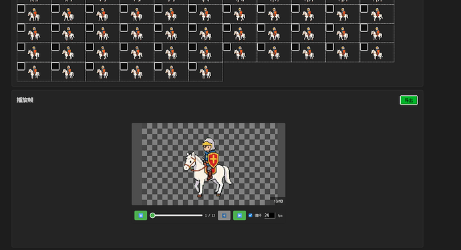Screen dimensions: 461x250
Task: Click the 播放帧 section heading
Action: [x=25, y=100]
